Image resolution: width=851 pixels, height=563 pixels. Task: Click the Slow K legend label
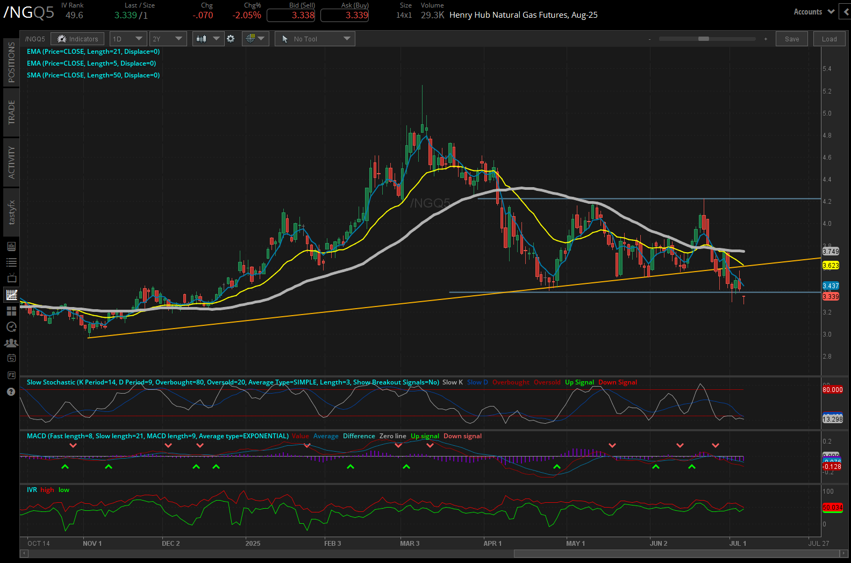click(x=453, y=382)
